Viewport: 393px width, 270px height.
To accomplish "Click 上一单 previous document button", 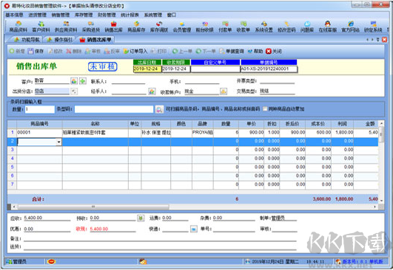I will [x=182, y=51].
